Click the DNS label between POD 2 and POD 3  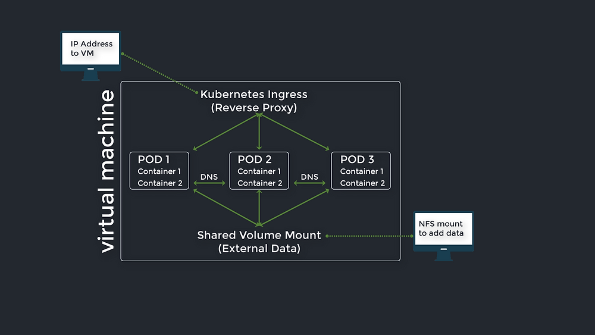coord(309,177)
